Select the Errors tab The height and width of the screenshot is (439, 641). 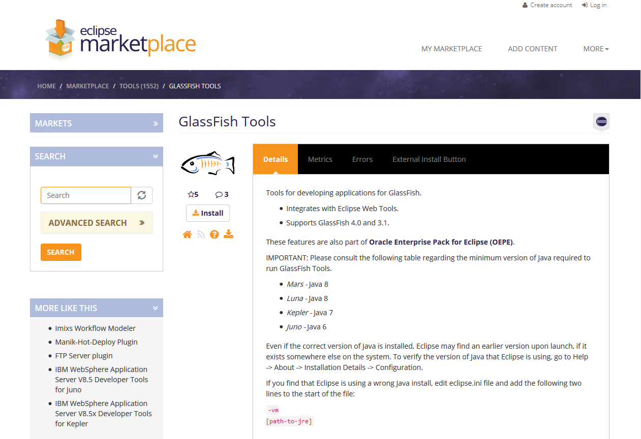pyautogui.click(x=362, y=159)
